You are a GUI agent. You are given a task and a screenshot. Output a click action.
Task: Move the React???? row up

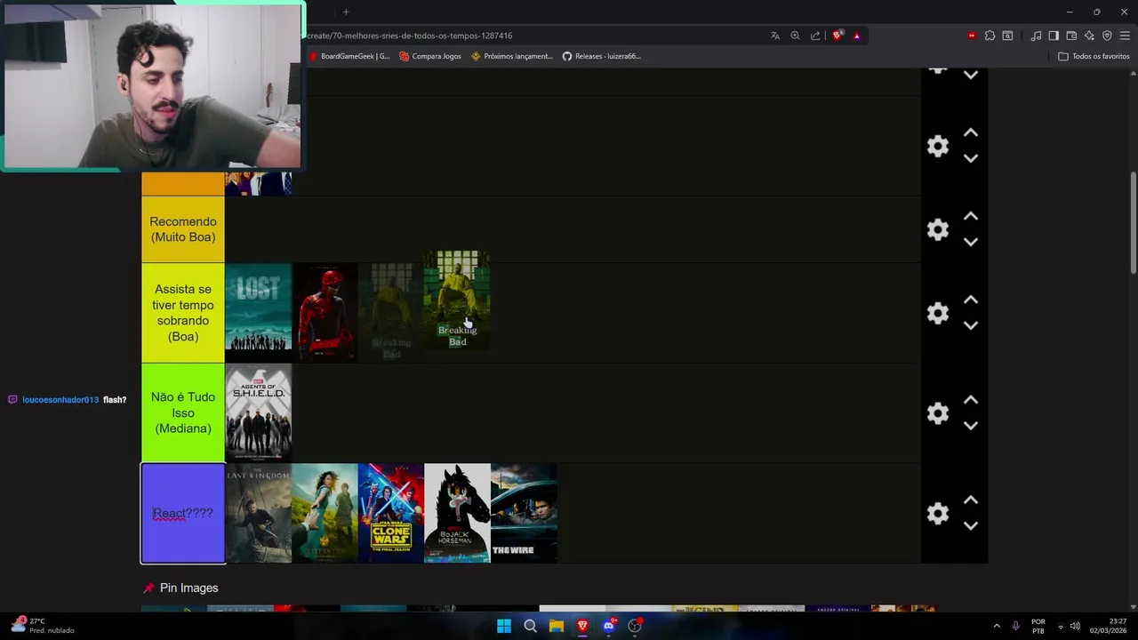click(971, 500)
